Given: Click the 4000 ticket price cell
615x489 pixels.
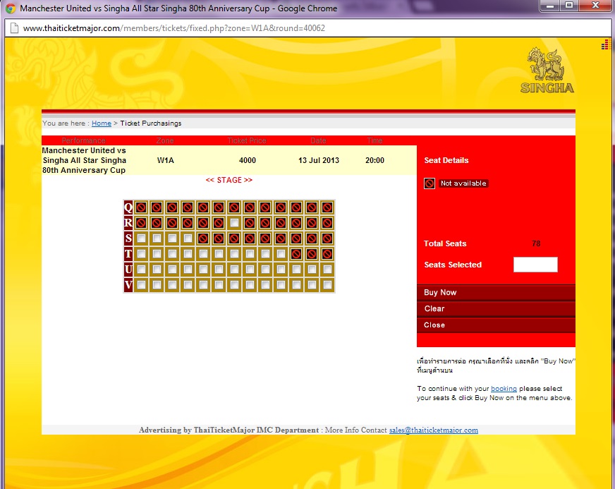Looking at the screenshot, I should pyautogui.click(x=248, y=160).
